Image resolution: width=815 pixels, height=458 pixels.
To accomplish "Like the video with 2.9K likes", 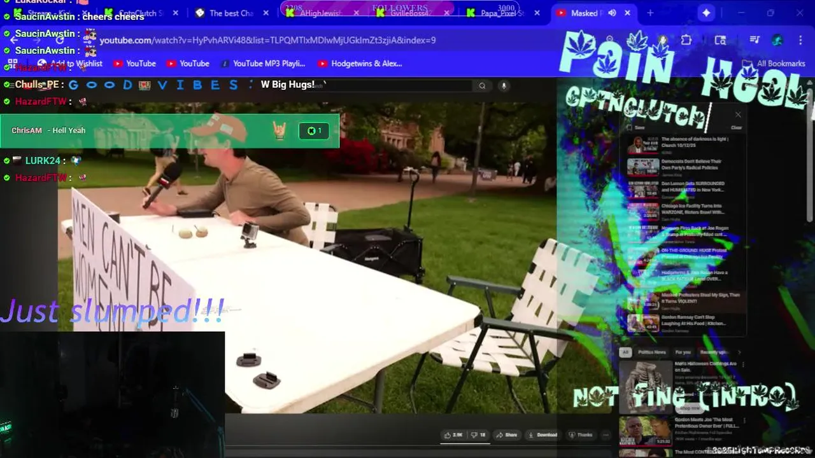I will pyautogui.click(x=454, y=435).
